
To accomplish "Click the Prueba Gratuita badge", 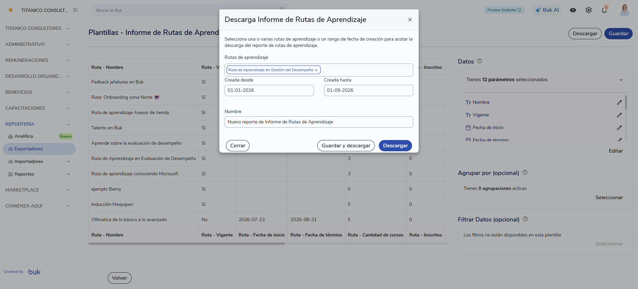I will pyautogui.click(x=504, y=10).
